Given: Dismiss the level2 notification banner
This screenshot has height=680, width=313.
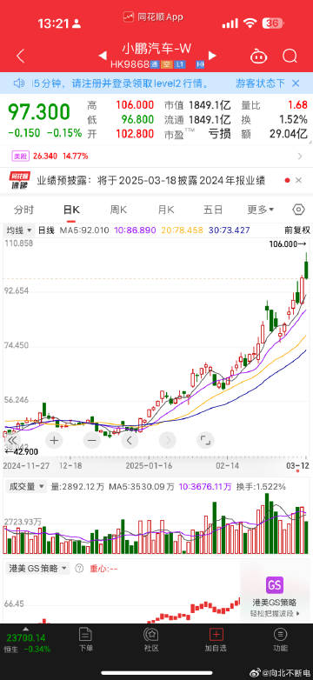Looking at the screenshot, I should click(x=296, y=83).
